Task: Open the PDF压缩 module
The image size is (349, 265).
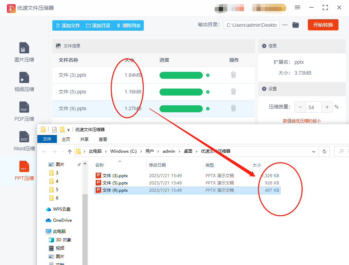Action: (x=24, y=112)
